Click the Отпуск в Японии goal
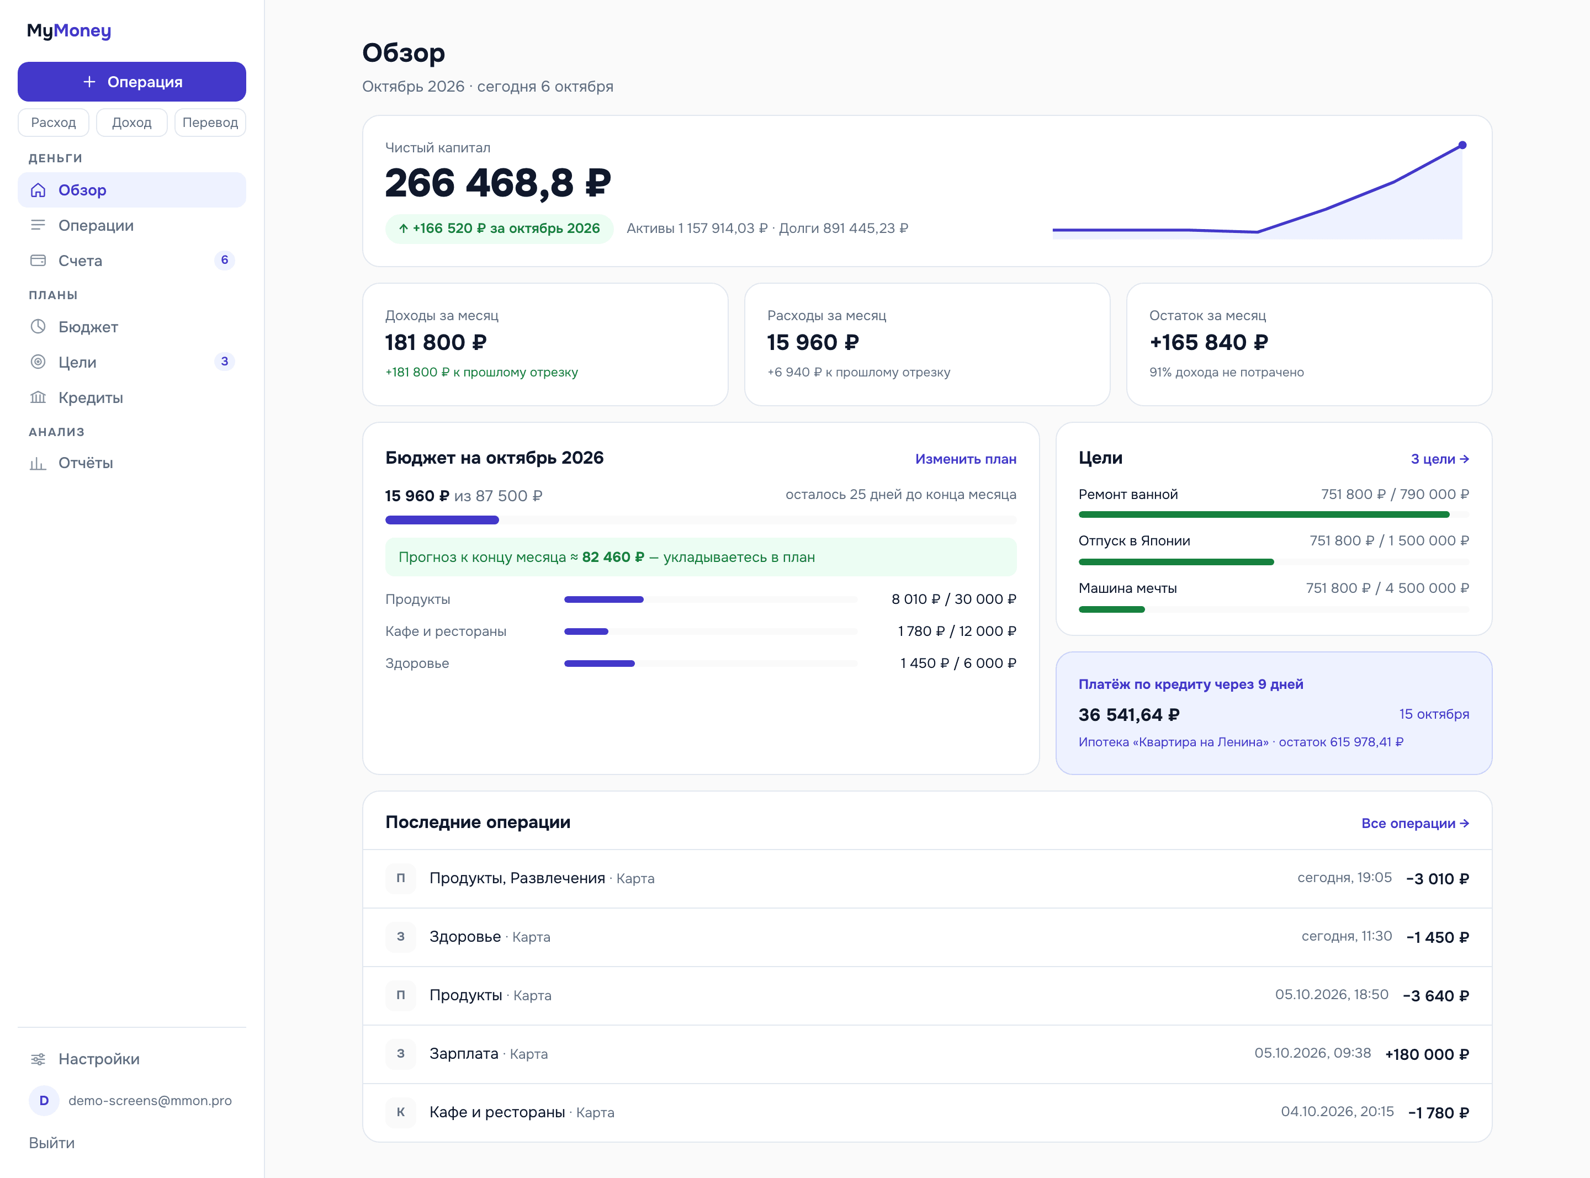1590x1178 pixels. click(x=1274, y=550)
